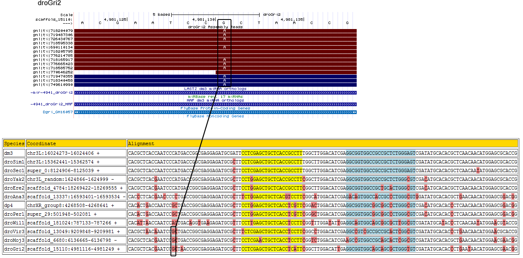Click the -4941_droGri2_MAF track label
Image resolution: width=523 pixels, height=258 pixels.
(52, 104)
